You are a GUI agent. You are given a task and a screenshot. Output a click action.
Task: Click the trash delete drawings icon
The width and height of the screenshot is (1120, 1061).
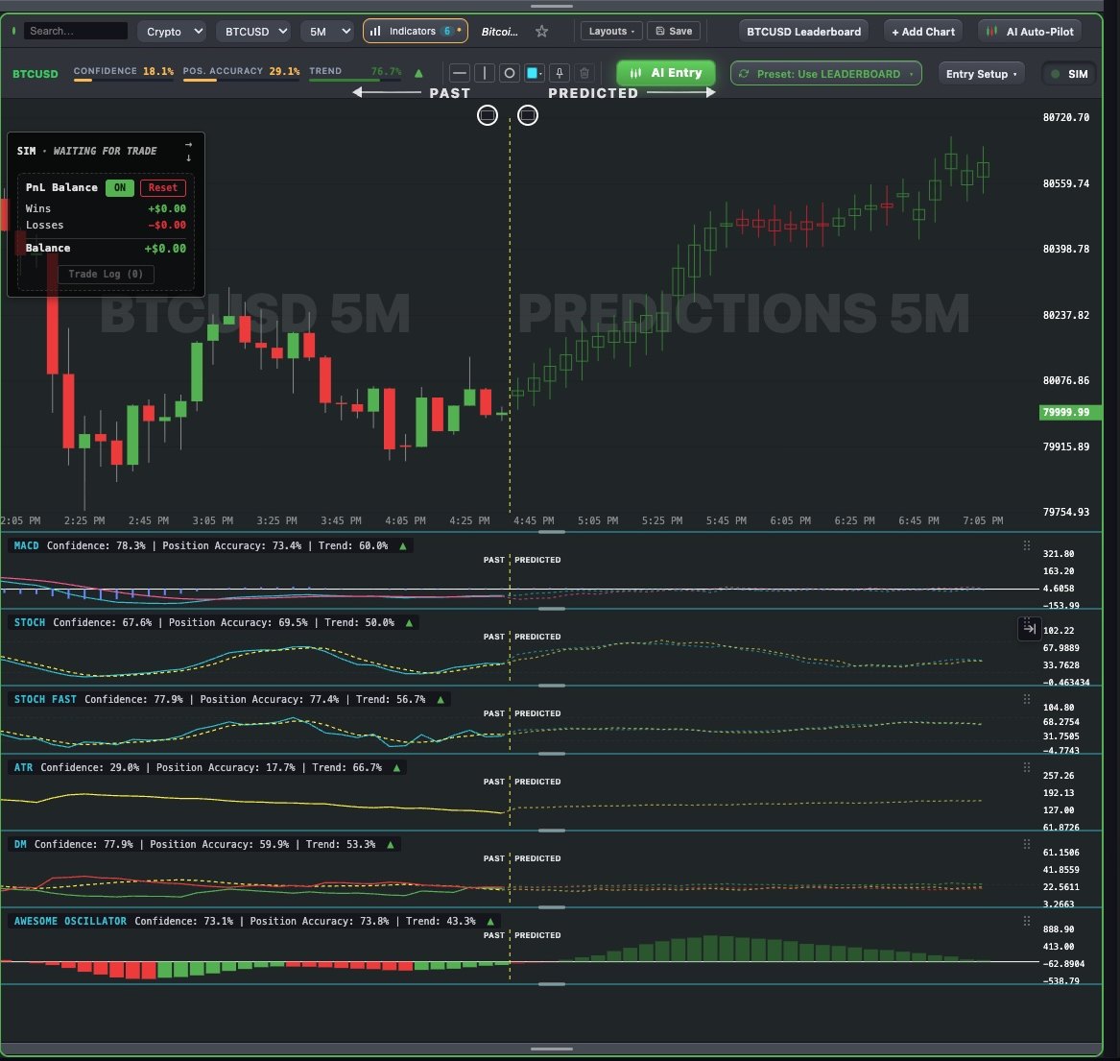pyautogui.click(x=584, y=73)
